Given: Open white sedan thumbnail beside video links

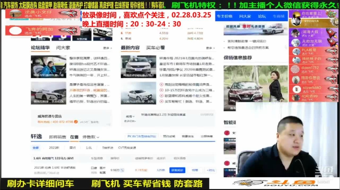Looking at the screenshot, I should coord(138,93).
